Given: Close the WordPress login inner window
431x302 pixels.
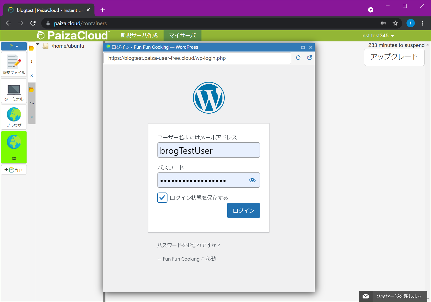Looking at the screenshot, I should pyautogui.click(x=311, y=47).
